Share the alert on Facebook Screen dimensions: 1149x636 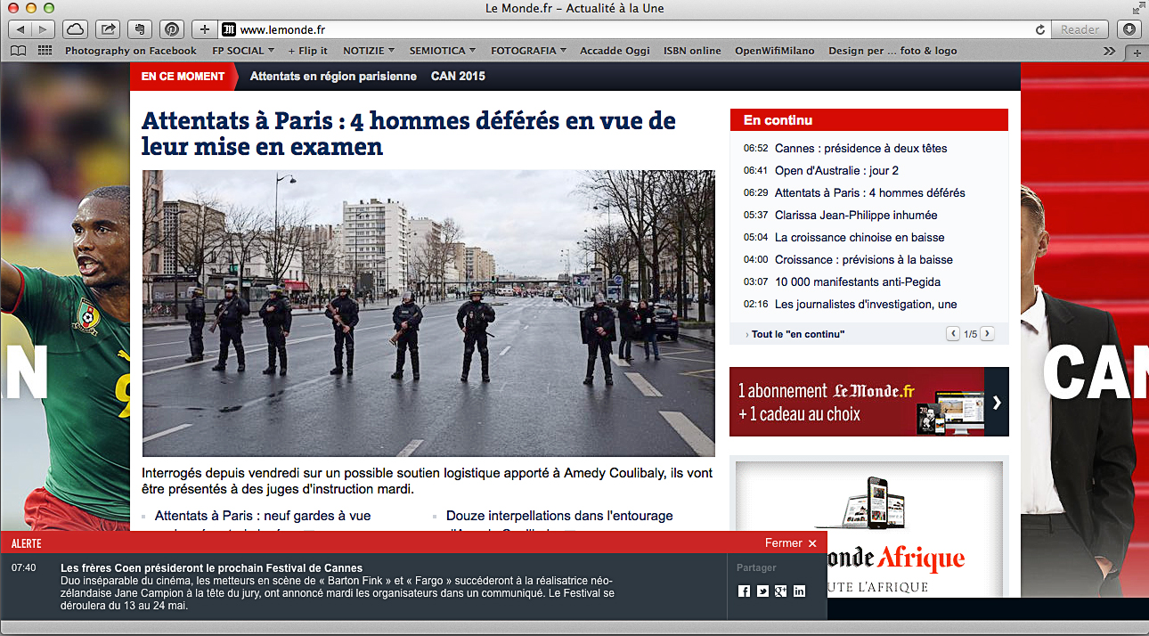click(745, 591)
